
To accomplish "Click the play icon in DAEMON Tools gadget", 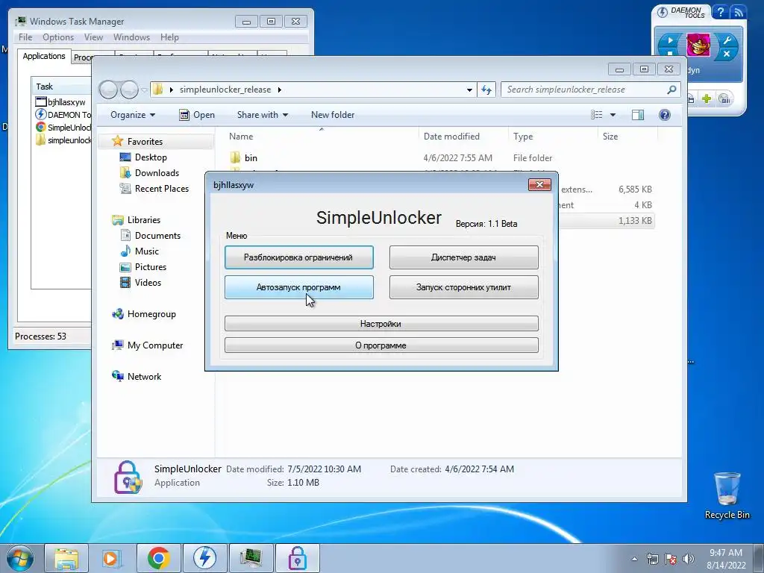I will (669, 40).
